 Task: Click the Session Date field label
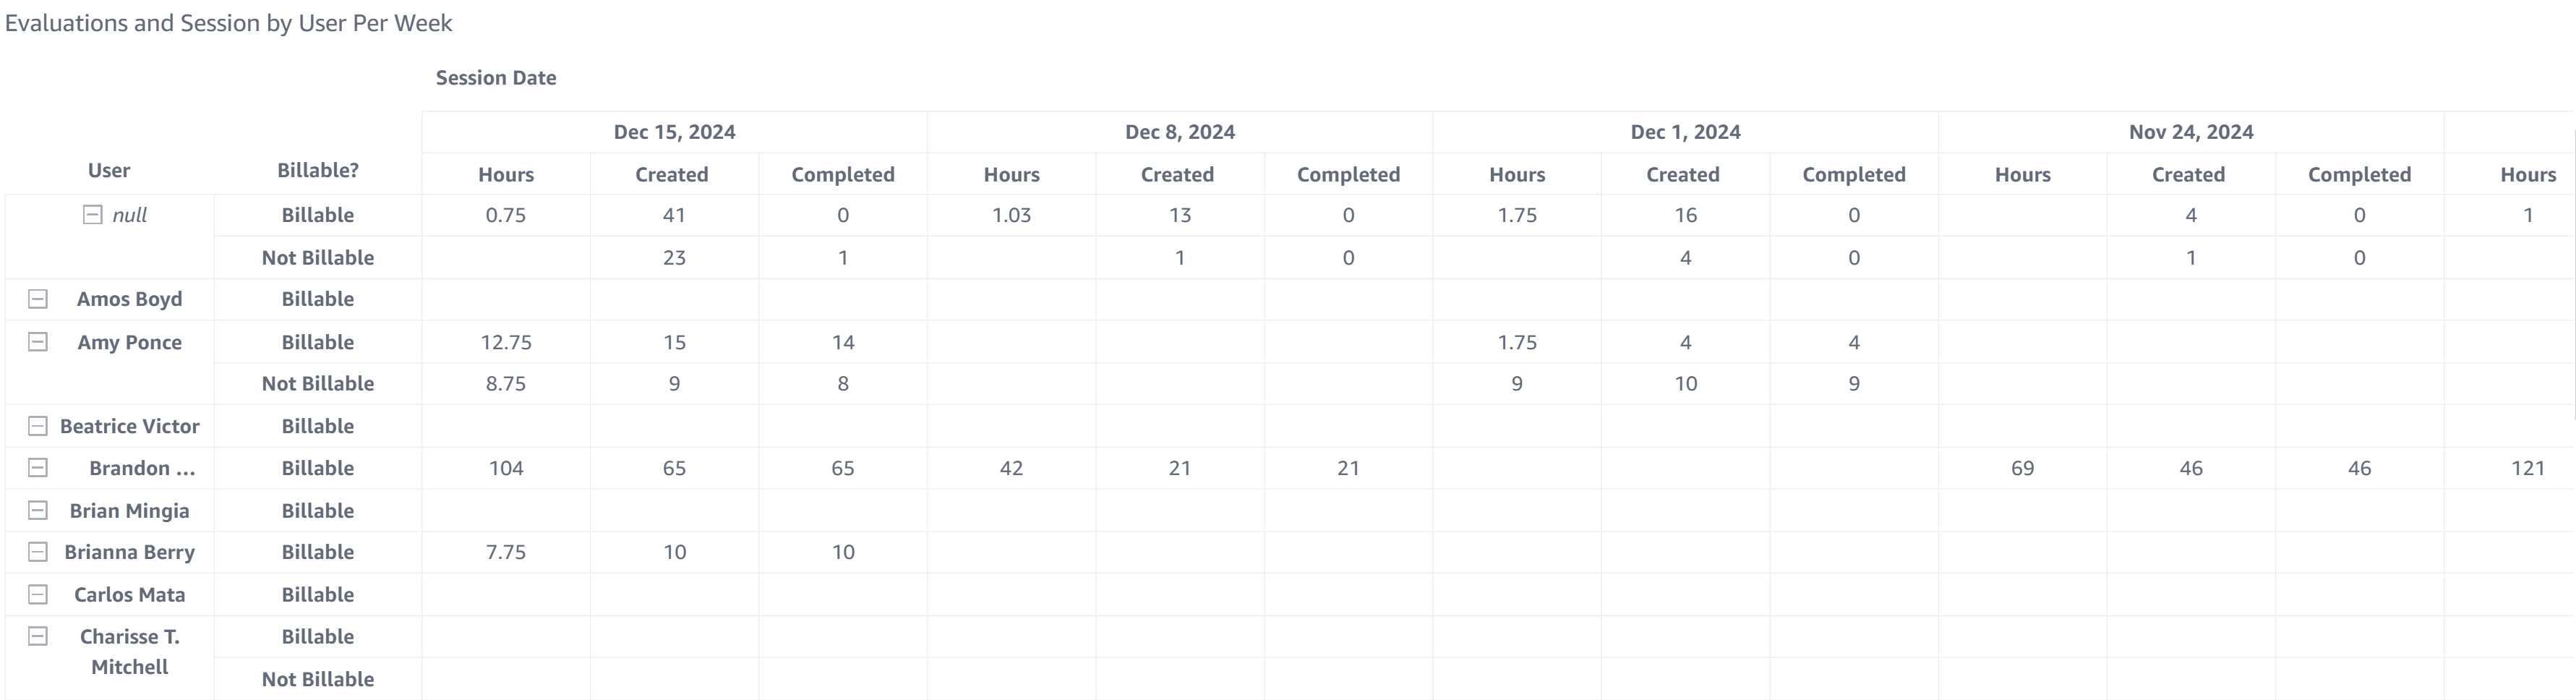[x=496, y=78]
